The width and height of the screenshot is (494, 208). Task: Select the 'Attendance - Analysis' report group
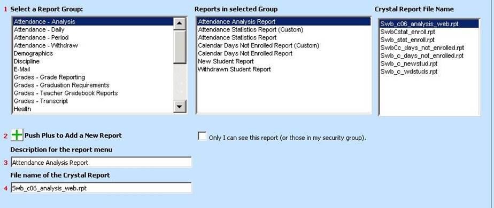[x=93, y=22]
